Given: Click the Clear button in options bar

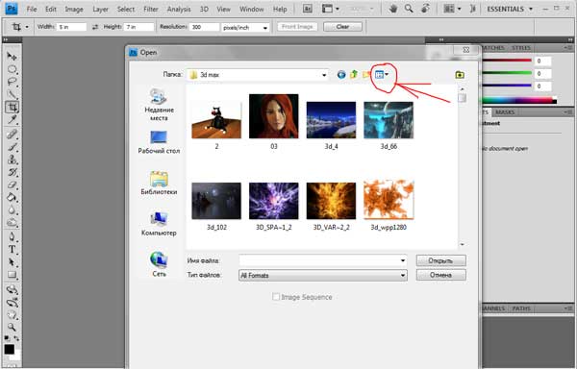Looking at the screenshot, I should click(342, 27).
